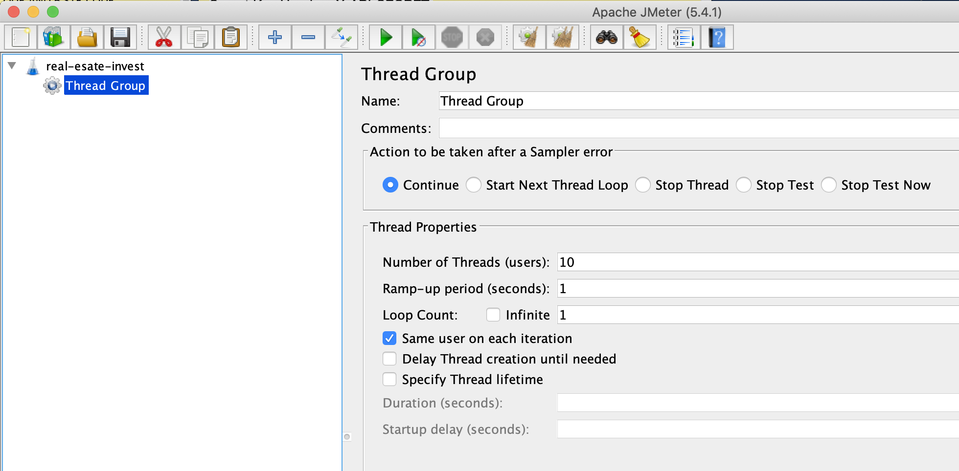The width and height of the screenshot is (959, 471).
Task: Create a new test plan
Action: click(21, 37)
